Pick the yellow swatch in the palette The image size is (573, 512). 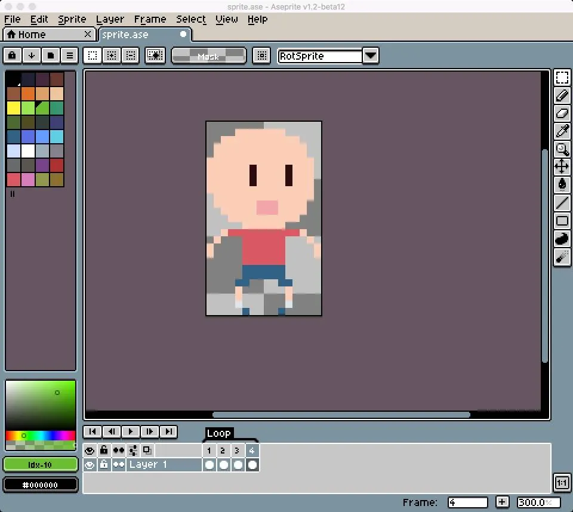point(14,108)
